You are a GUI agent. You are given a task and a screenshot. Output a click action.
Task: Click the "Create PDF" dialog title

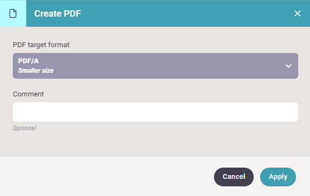pos(57,13)
